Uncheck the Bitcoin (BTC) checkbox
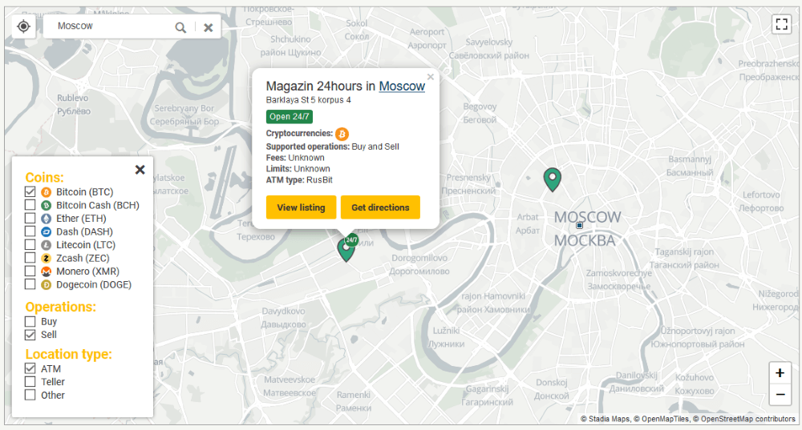 [x=30, y=192]
